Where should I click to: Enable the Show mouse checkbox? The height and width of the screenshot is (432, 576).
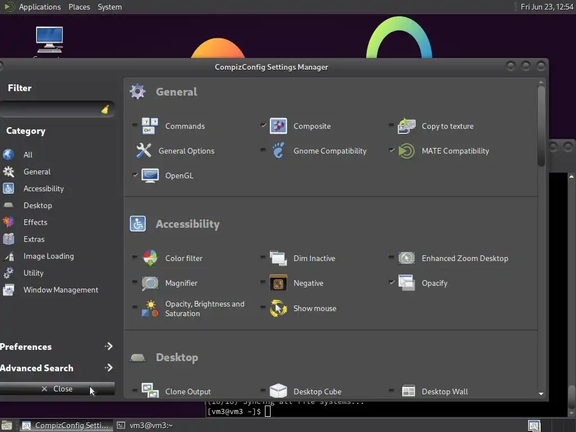[x=263, y=307]
